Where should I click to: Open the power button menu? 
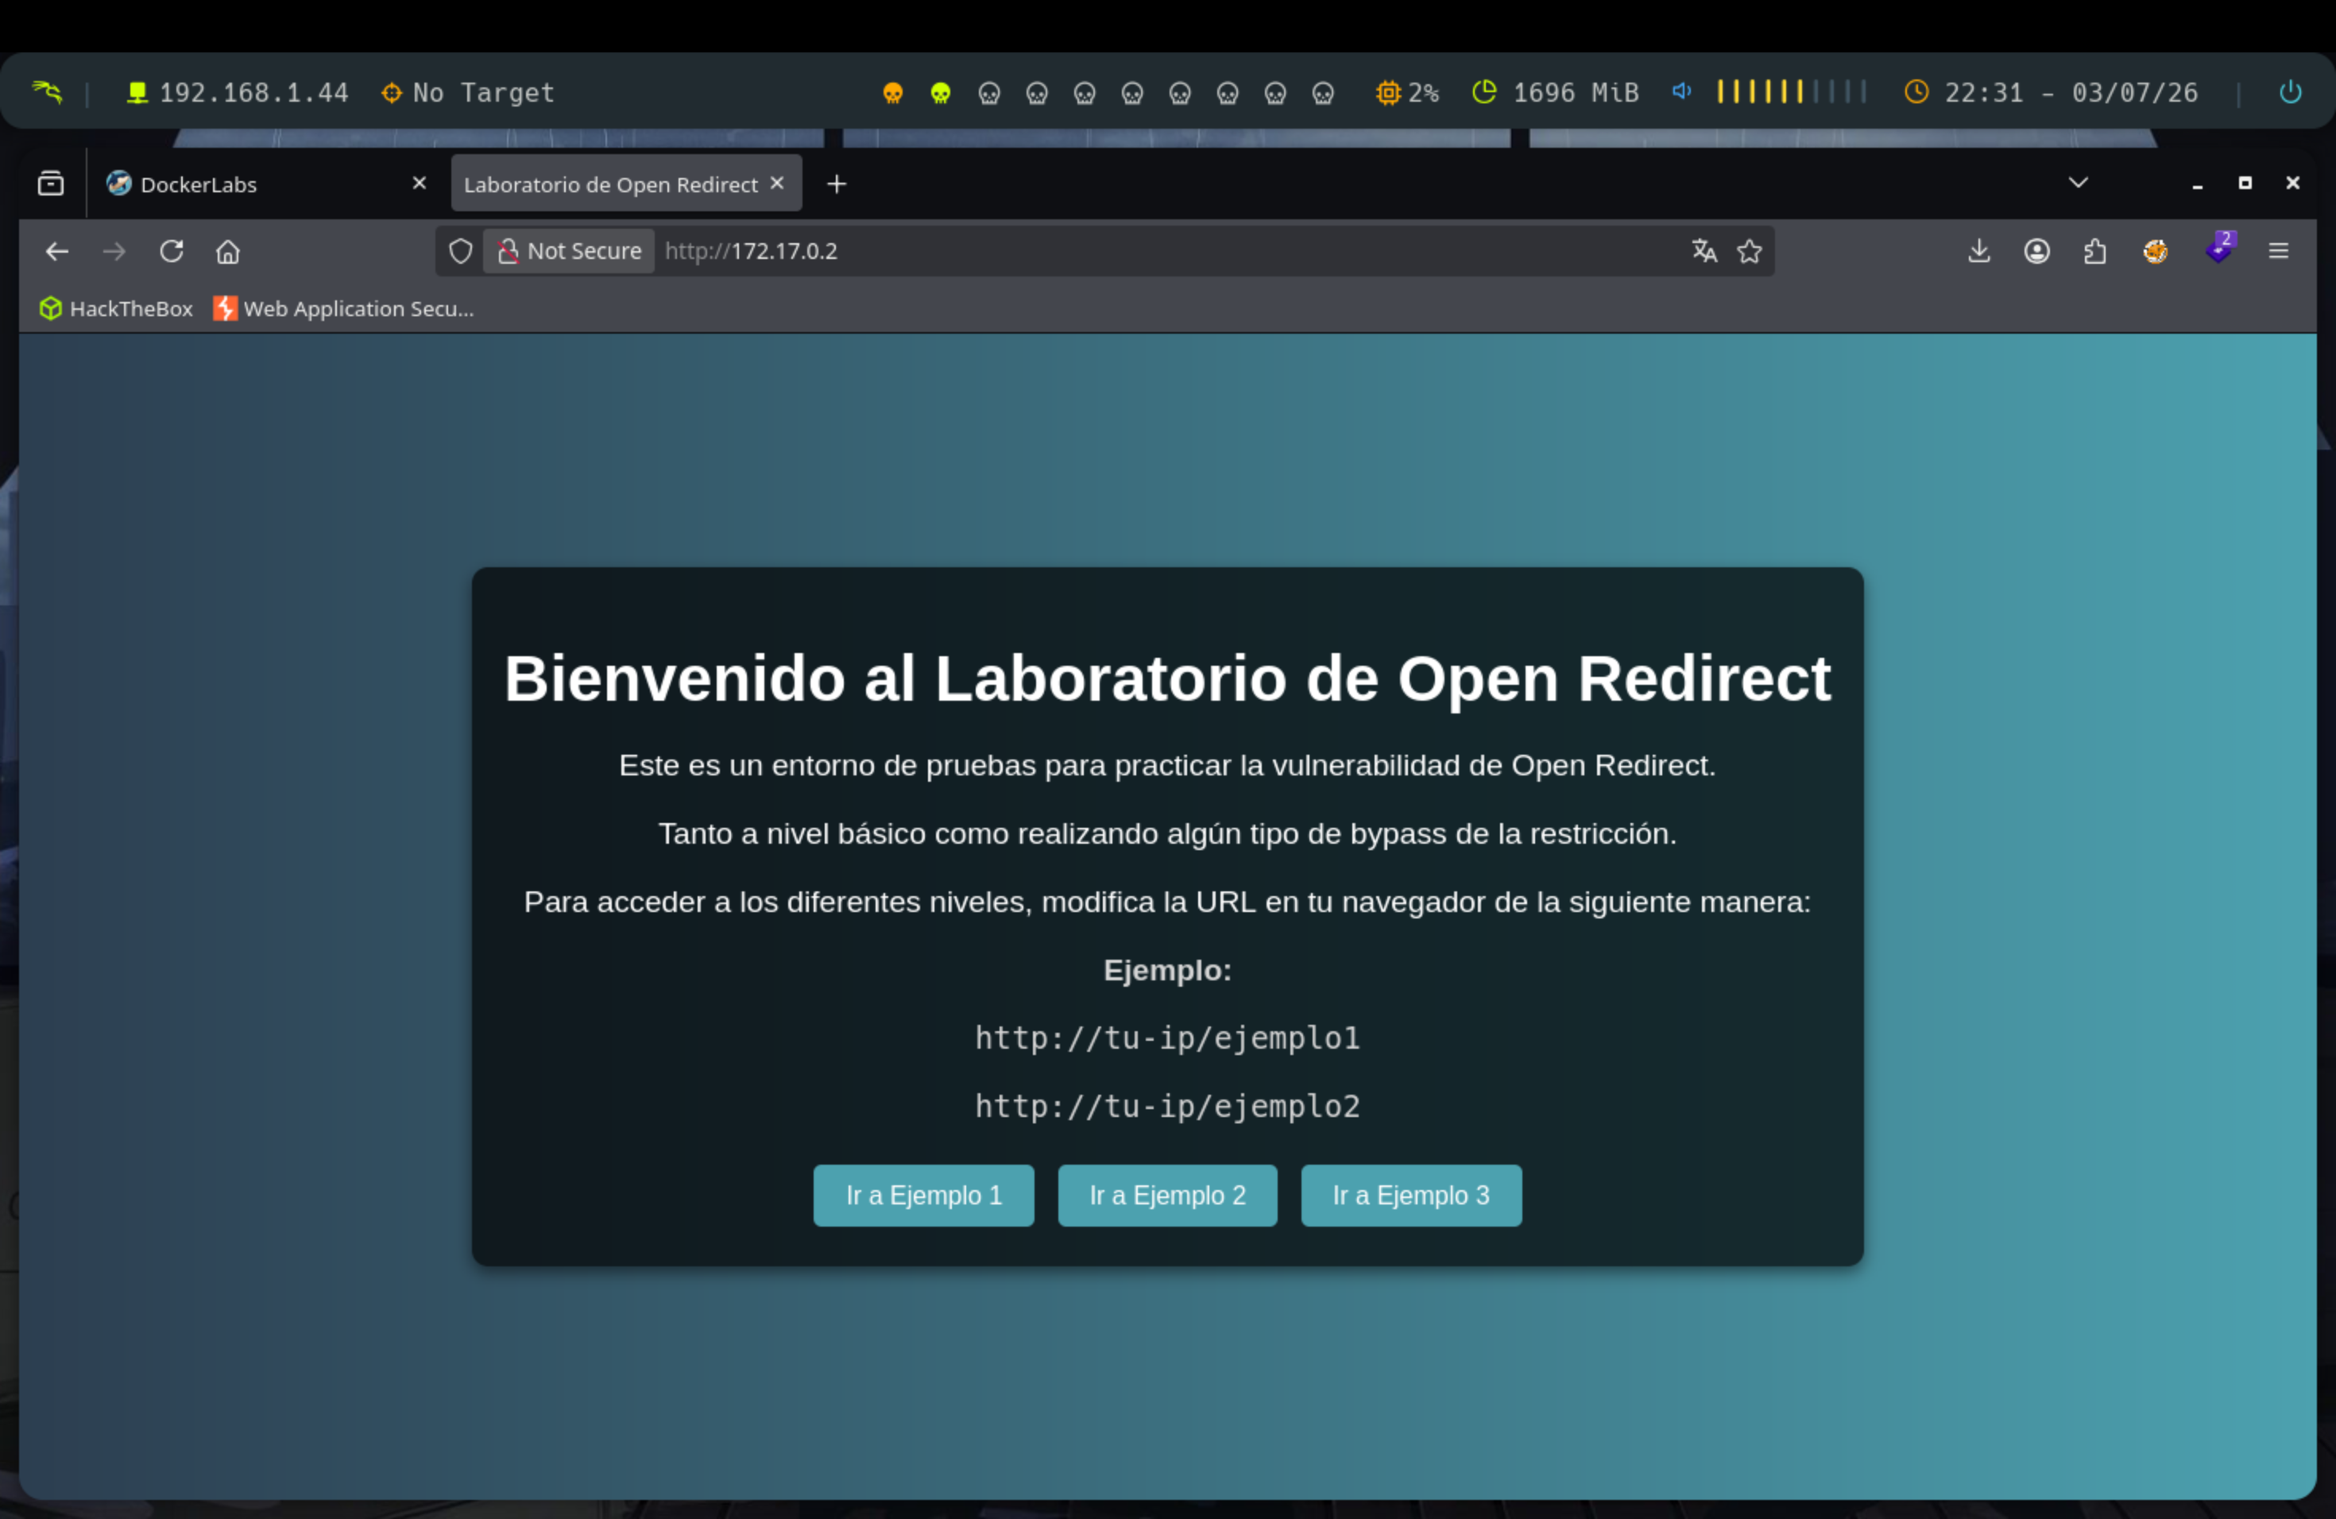[2290, 92]
